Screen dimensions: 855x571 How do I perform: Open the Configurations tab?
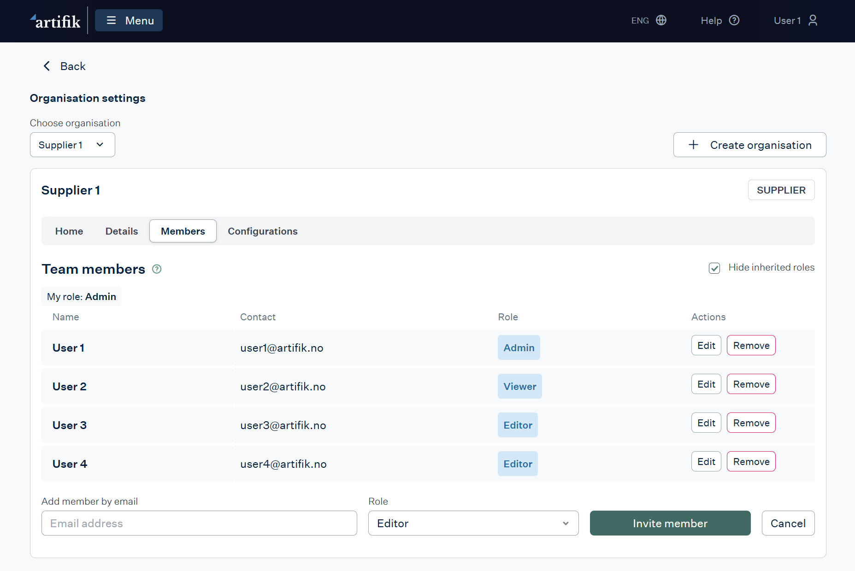[x=263, y=231]
